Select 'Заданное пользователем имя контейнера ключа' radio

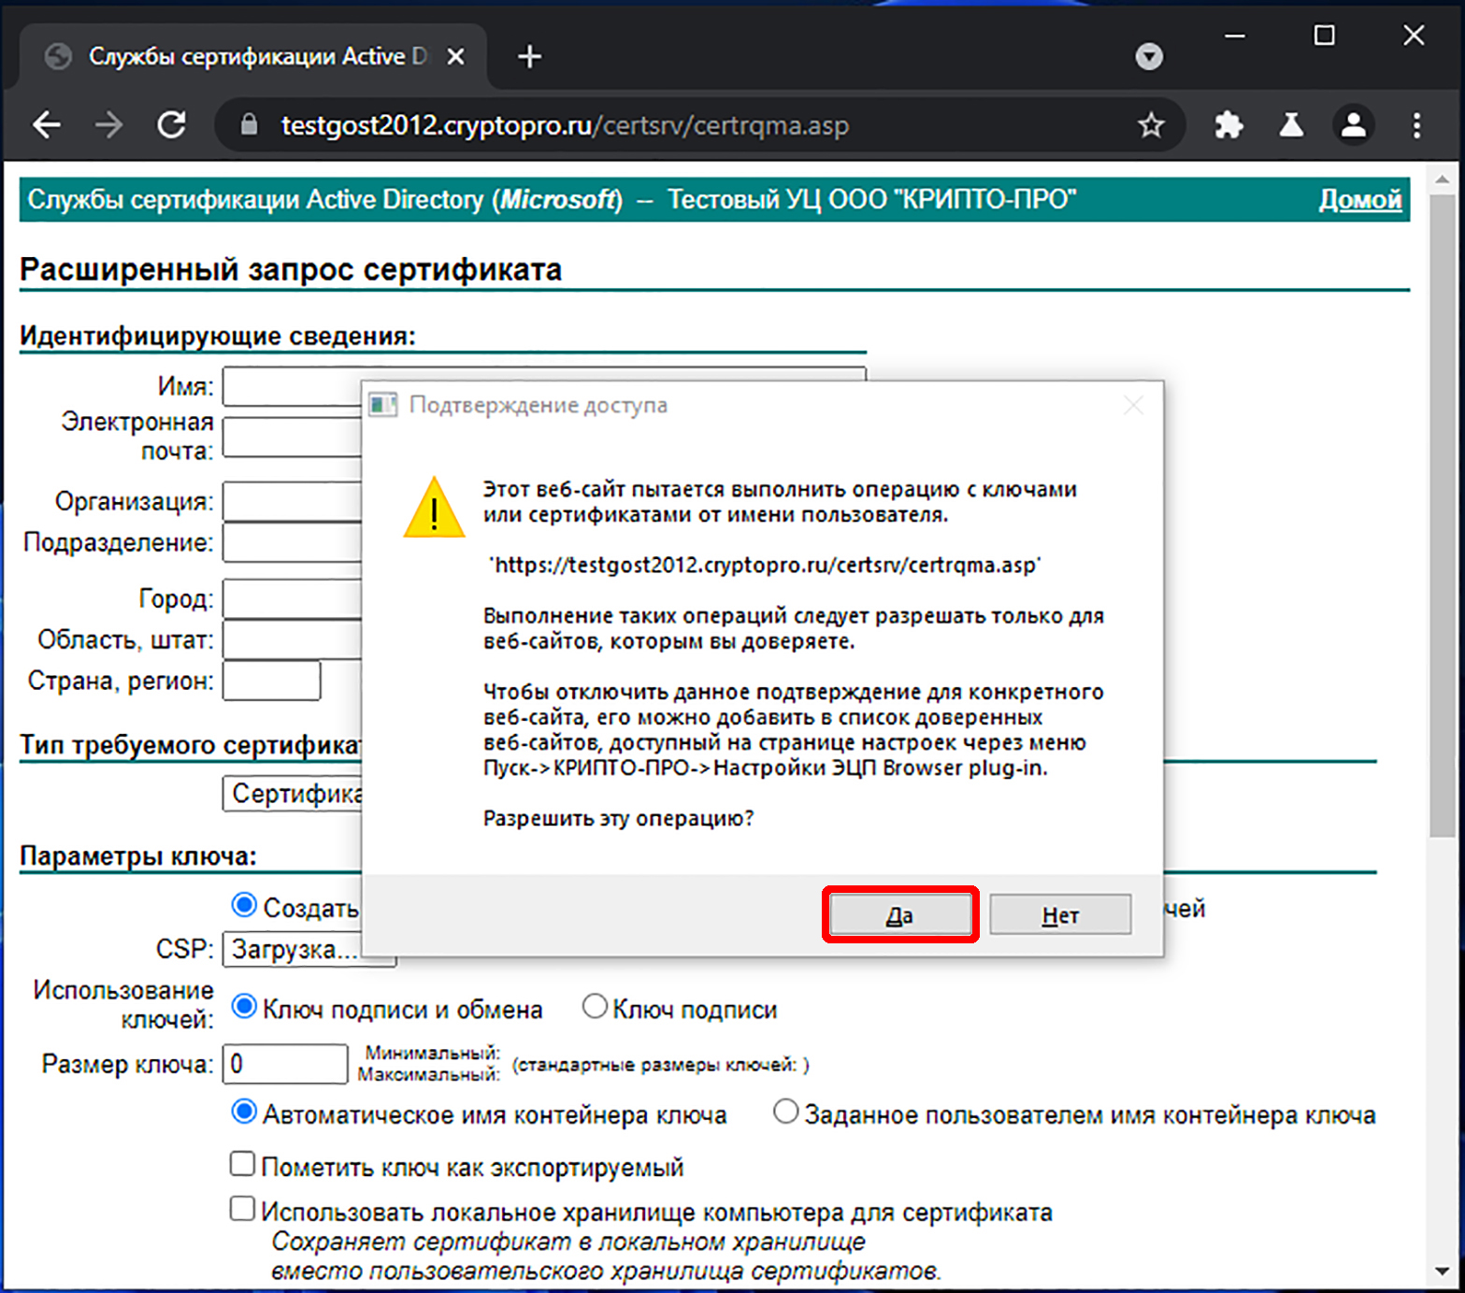coord(785,1113)
